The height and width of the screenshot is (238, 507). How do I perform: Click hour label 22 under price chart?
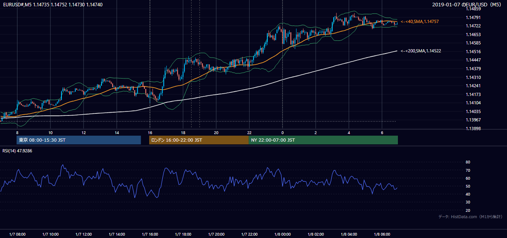coord(249,132)
